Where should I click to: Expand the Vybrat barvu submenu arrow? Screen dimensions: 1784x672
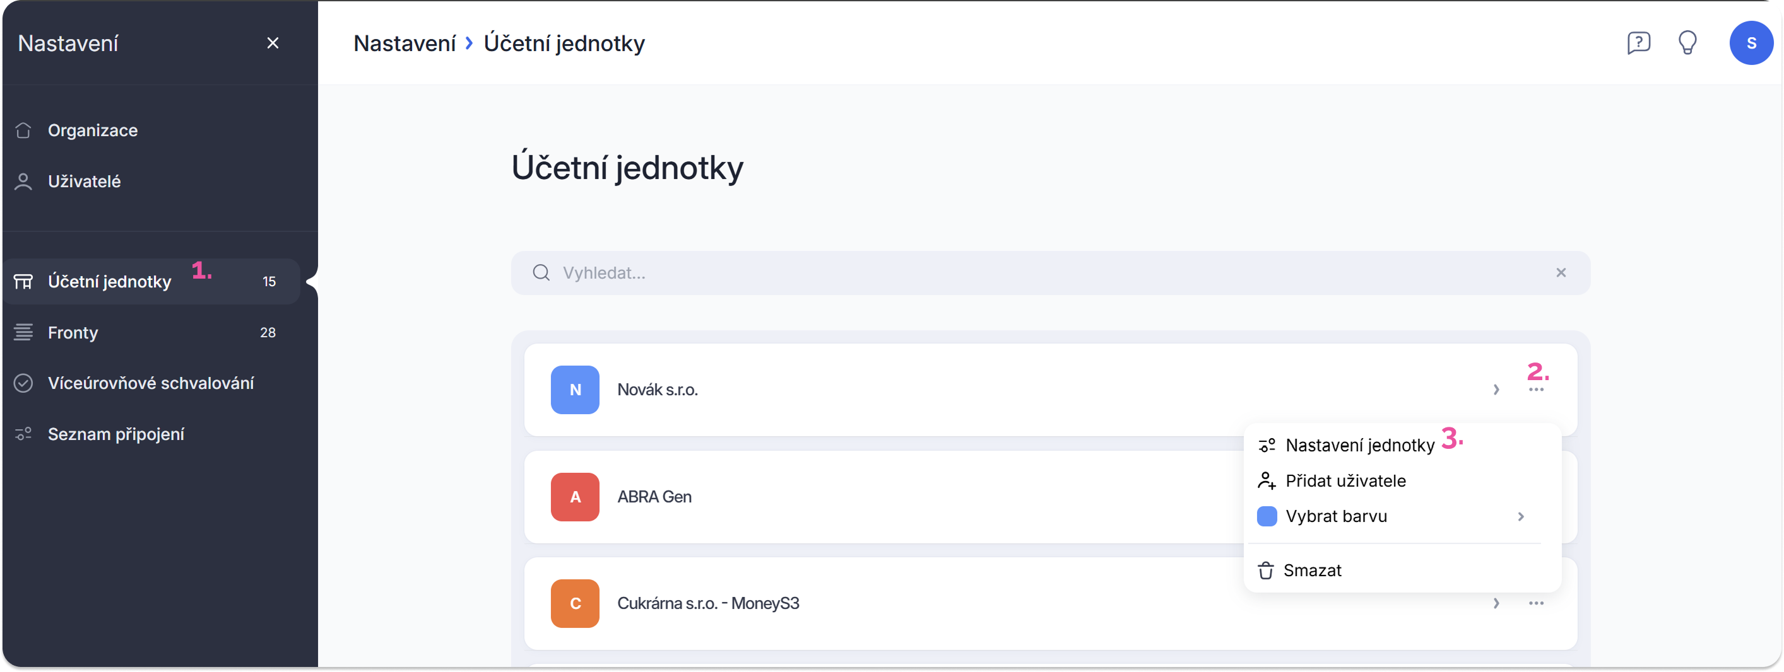[x=1521, y=517]
